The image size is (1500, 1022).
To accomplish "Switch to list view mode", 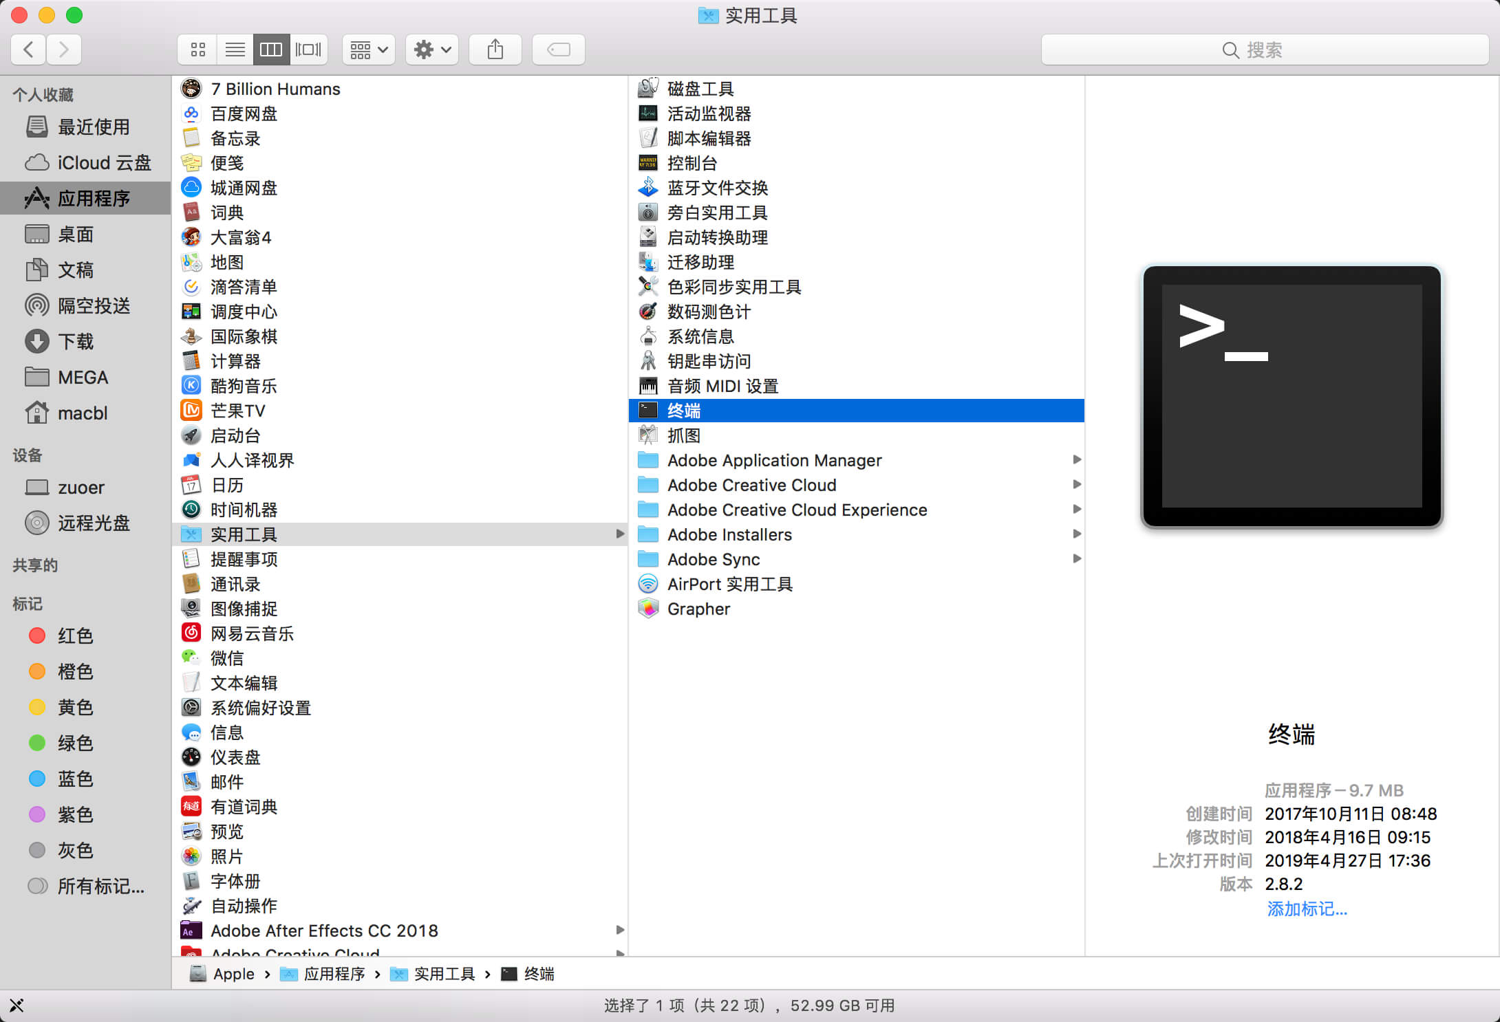I will pos(235,50).
